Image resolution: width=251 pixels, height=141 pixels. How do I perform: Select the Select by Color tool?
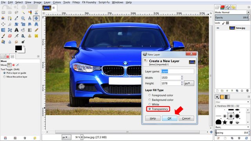click(30, 12)
